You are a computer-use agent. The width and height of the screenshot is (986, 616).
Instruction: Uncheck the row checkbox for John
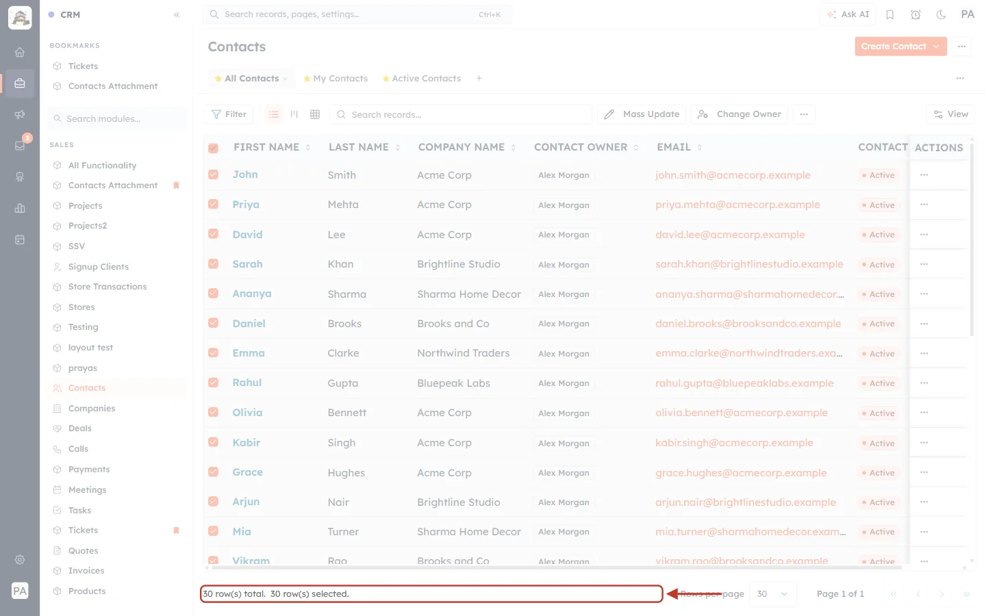pyautogui.click(x=214, y=175)
